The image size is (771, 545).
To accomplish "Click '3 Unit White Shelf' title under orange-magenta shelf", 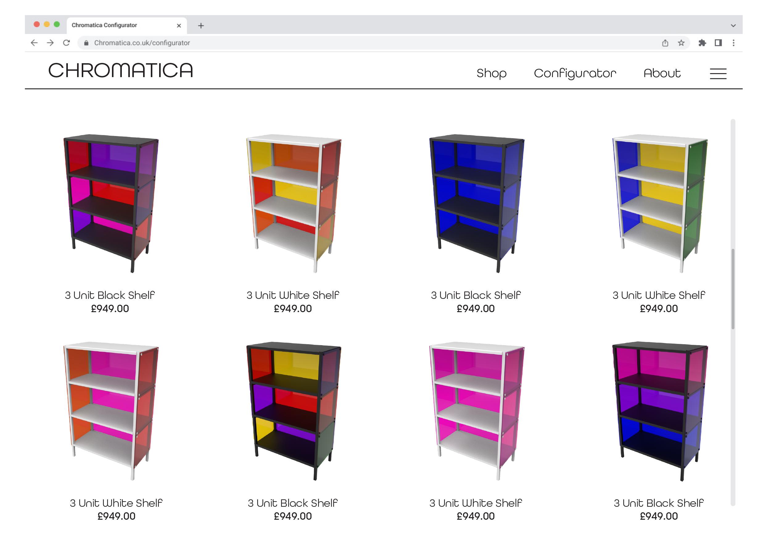I will coord(116,503).
